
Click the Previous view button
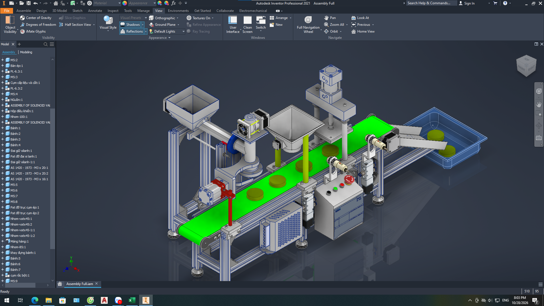361,25
